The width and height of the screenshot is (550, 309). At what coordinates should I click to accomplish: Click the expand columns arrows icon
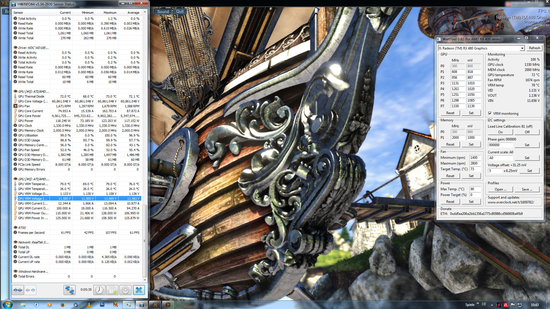pos(18,290)
